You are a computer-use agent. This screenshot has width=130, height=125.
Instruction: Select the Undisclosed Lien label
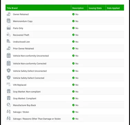click(21, 42)
